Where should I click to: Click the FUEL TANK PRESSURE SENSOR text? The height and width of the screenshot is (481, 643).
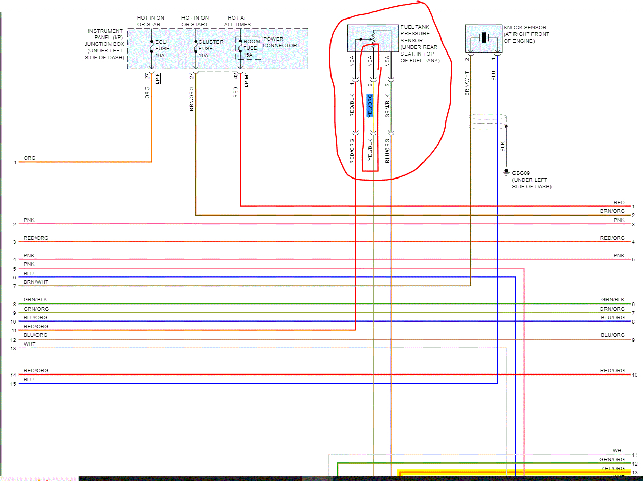click(x=416, y=34)
